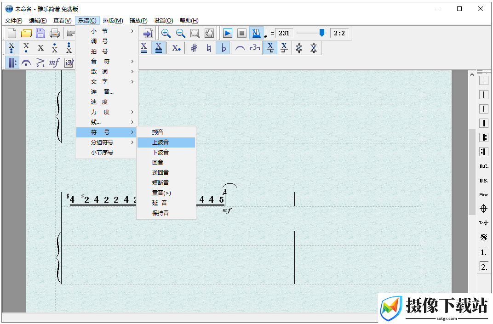Choose 颤音 from symbol submenu
The height and width of the screenshot is (324, 493).
coord(166,132)
